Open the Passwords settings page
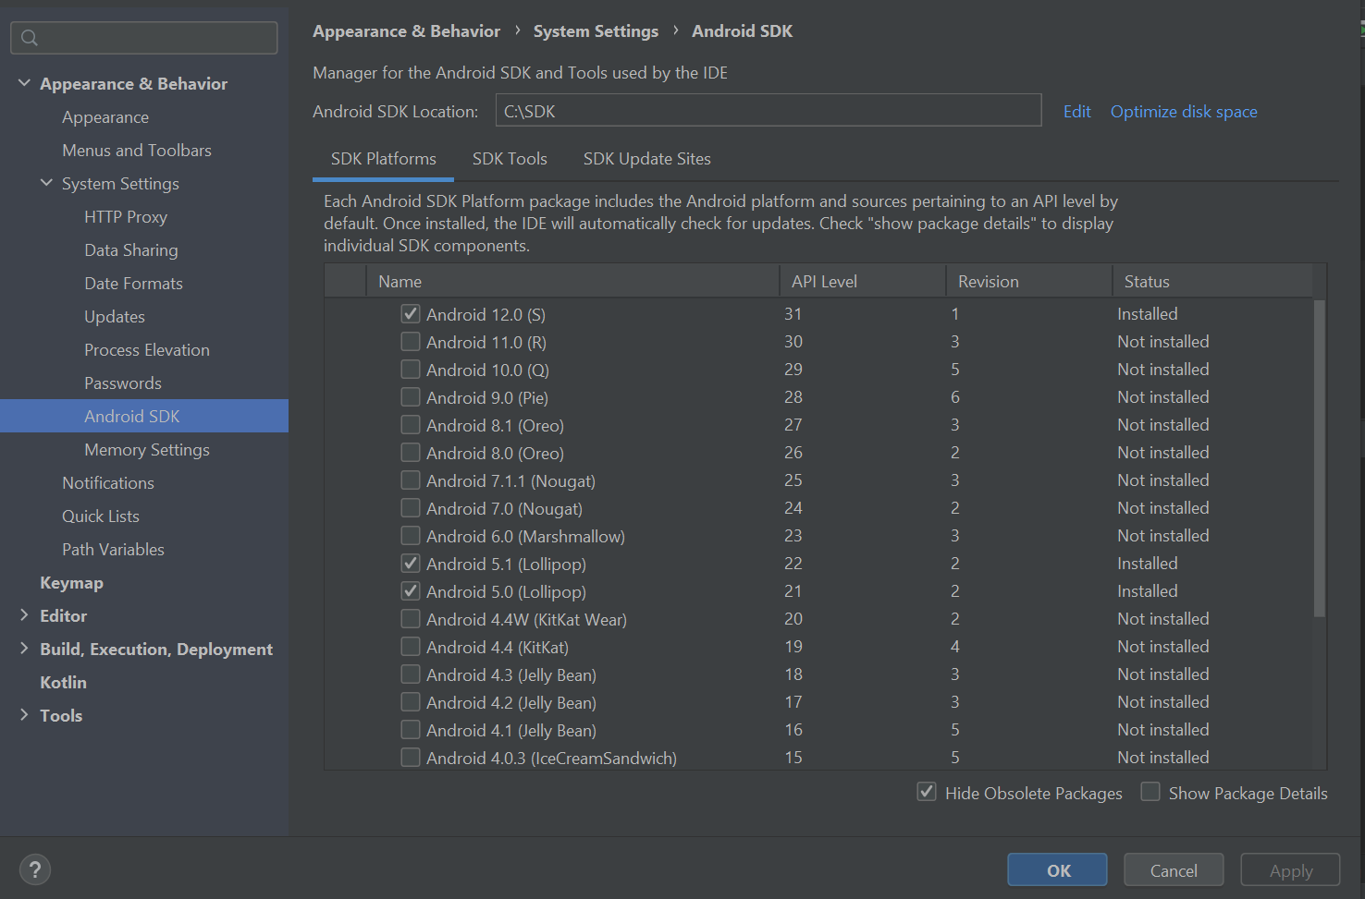This screenshot has width=1365, height=899. [123, 383]
